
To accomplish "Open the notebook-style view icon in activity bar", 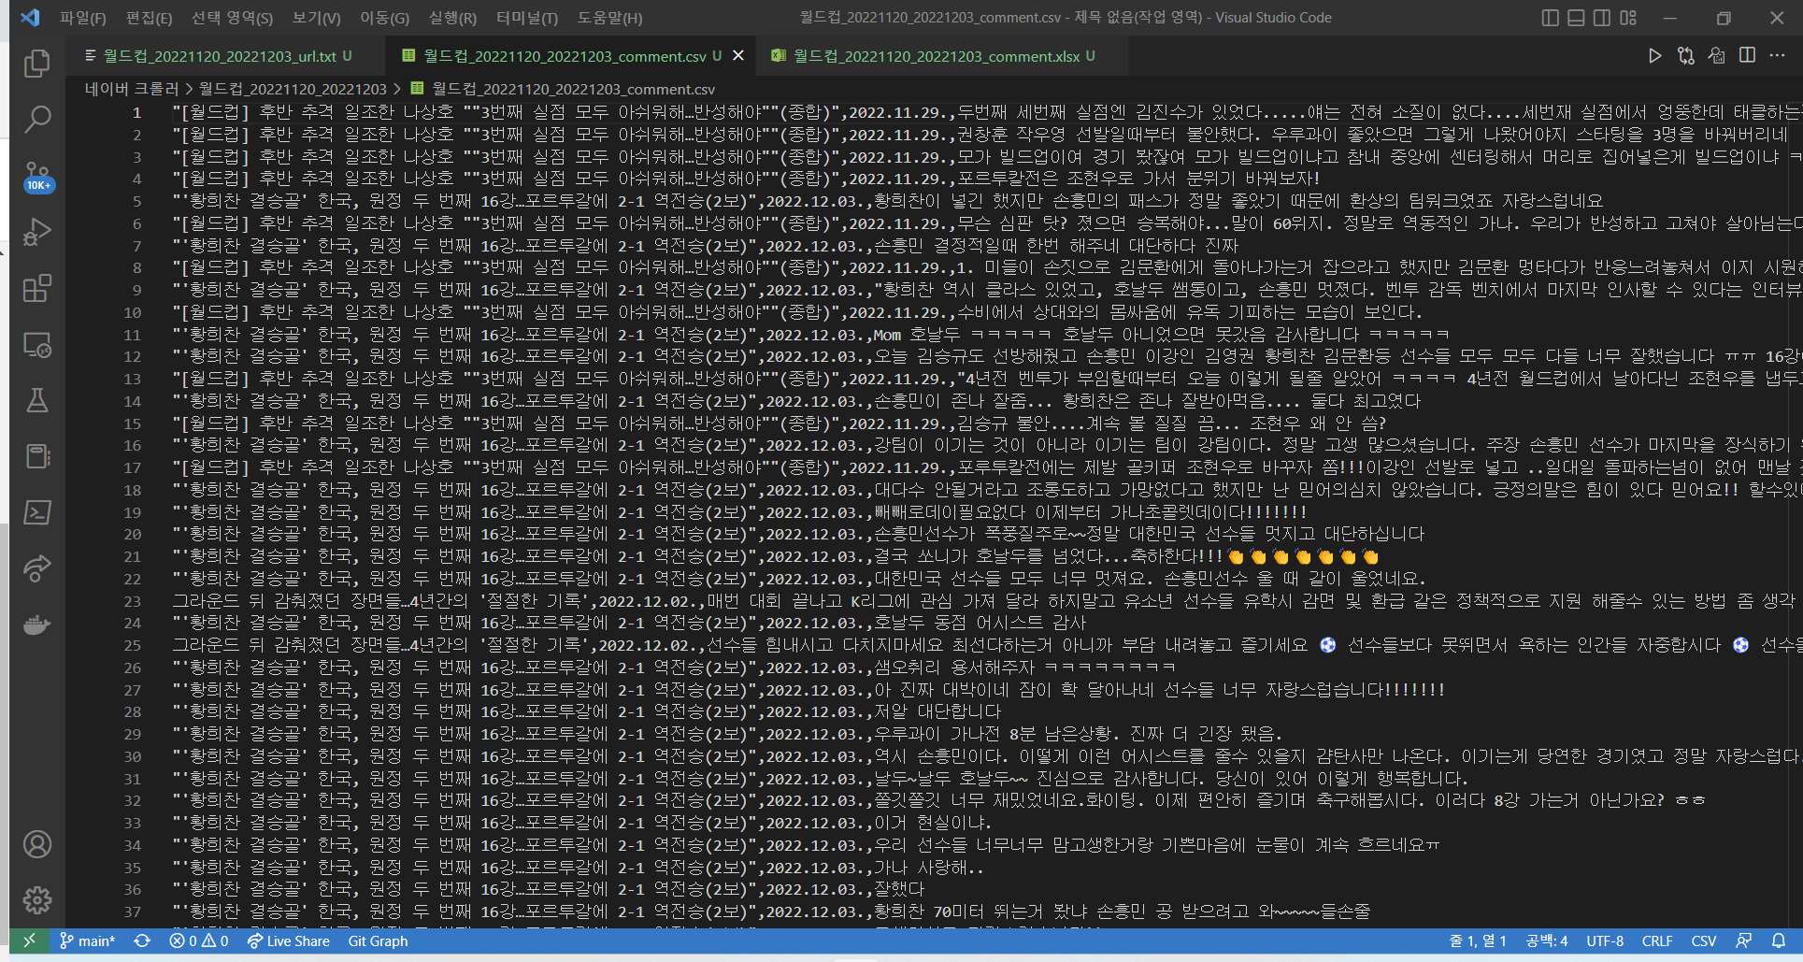I will [37, 456].
